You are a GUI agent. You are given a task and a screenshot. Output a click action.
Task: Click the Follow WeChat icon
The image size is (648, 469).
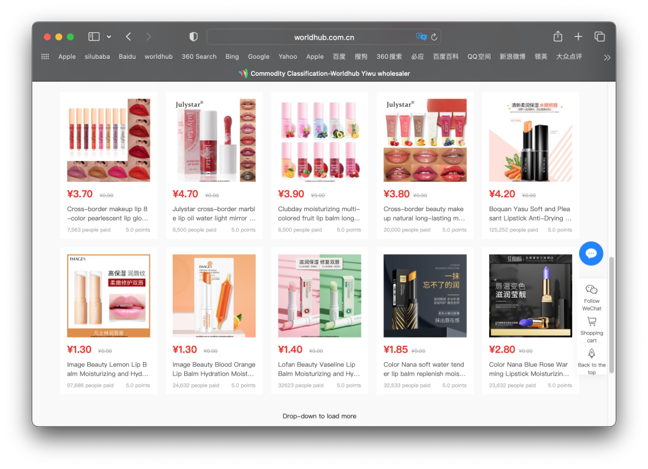point(591,290)
